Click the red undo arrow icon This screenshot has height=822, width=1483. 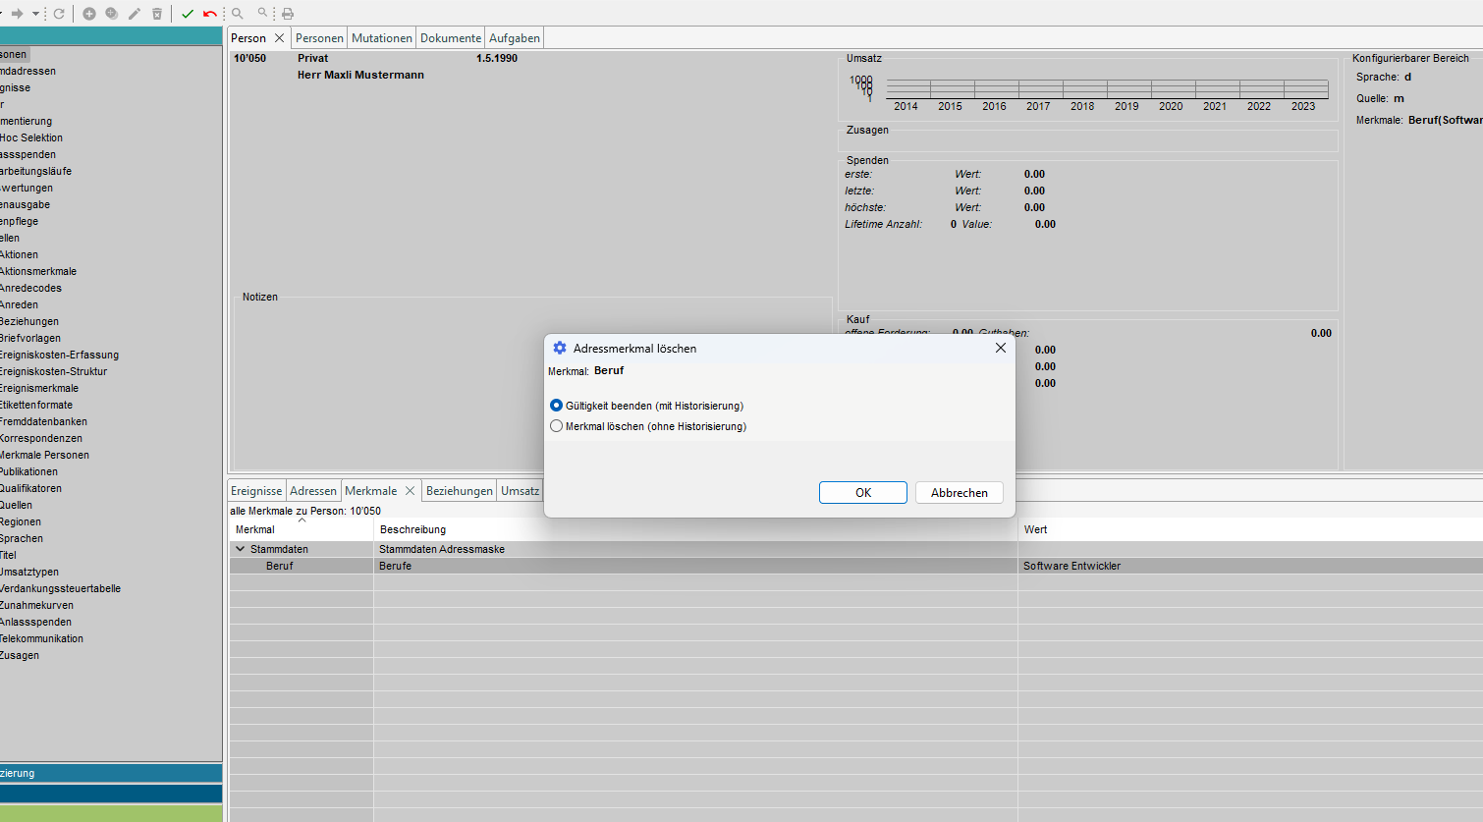coord(210,14)
